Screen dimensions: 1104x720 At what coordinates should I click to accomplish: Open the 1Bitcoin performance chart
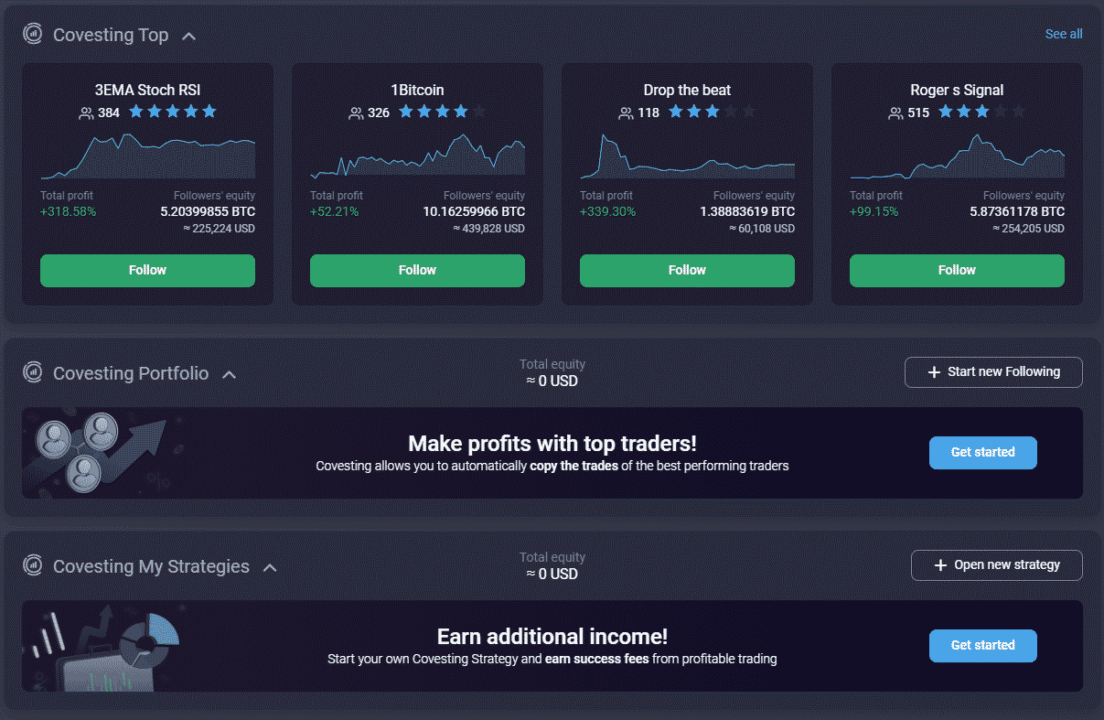coord(417,156)
